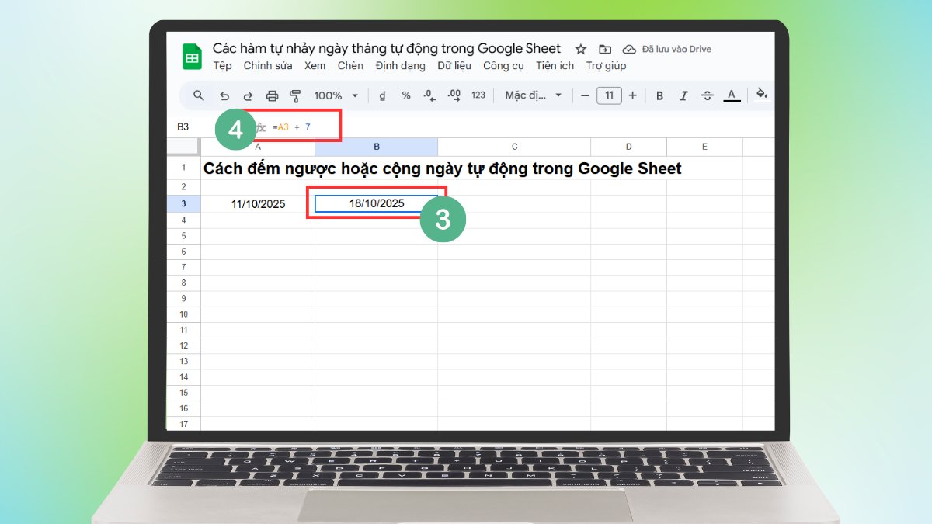Open Search in the menus
The width and height of the screenshot is (932, 524).
[x=199, y=95]
